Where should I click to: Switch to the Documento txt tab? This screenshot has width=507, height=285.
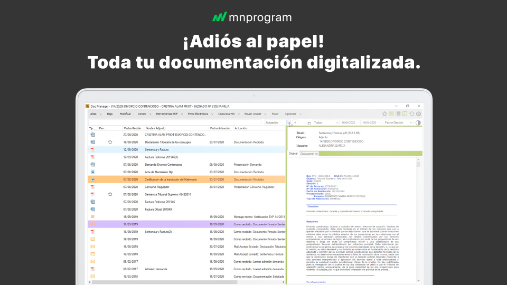[309, 154]
